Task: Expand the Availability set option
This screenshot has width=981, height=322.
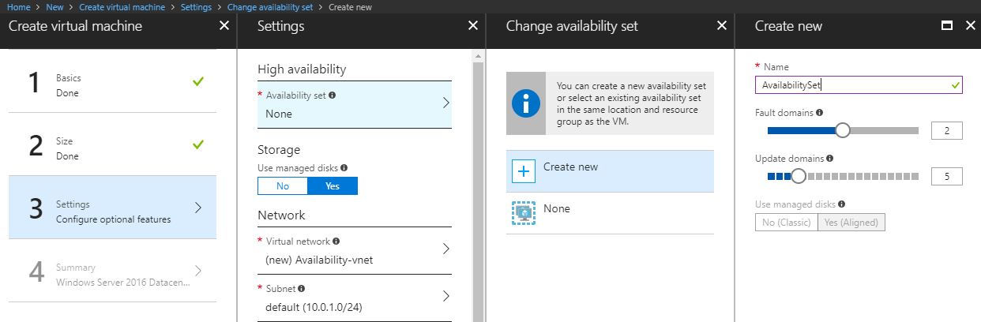Action: tap(355, 104)
